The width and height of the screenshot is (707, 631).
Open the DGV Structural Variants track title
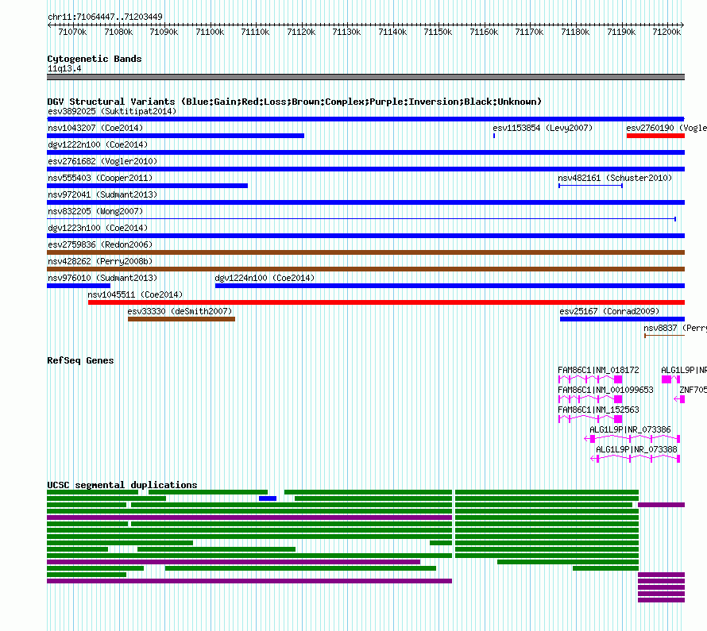coord(295,102)
